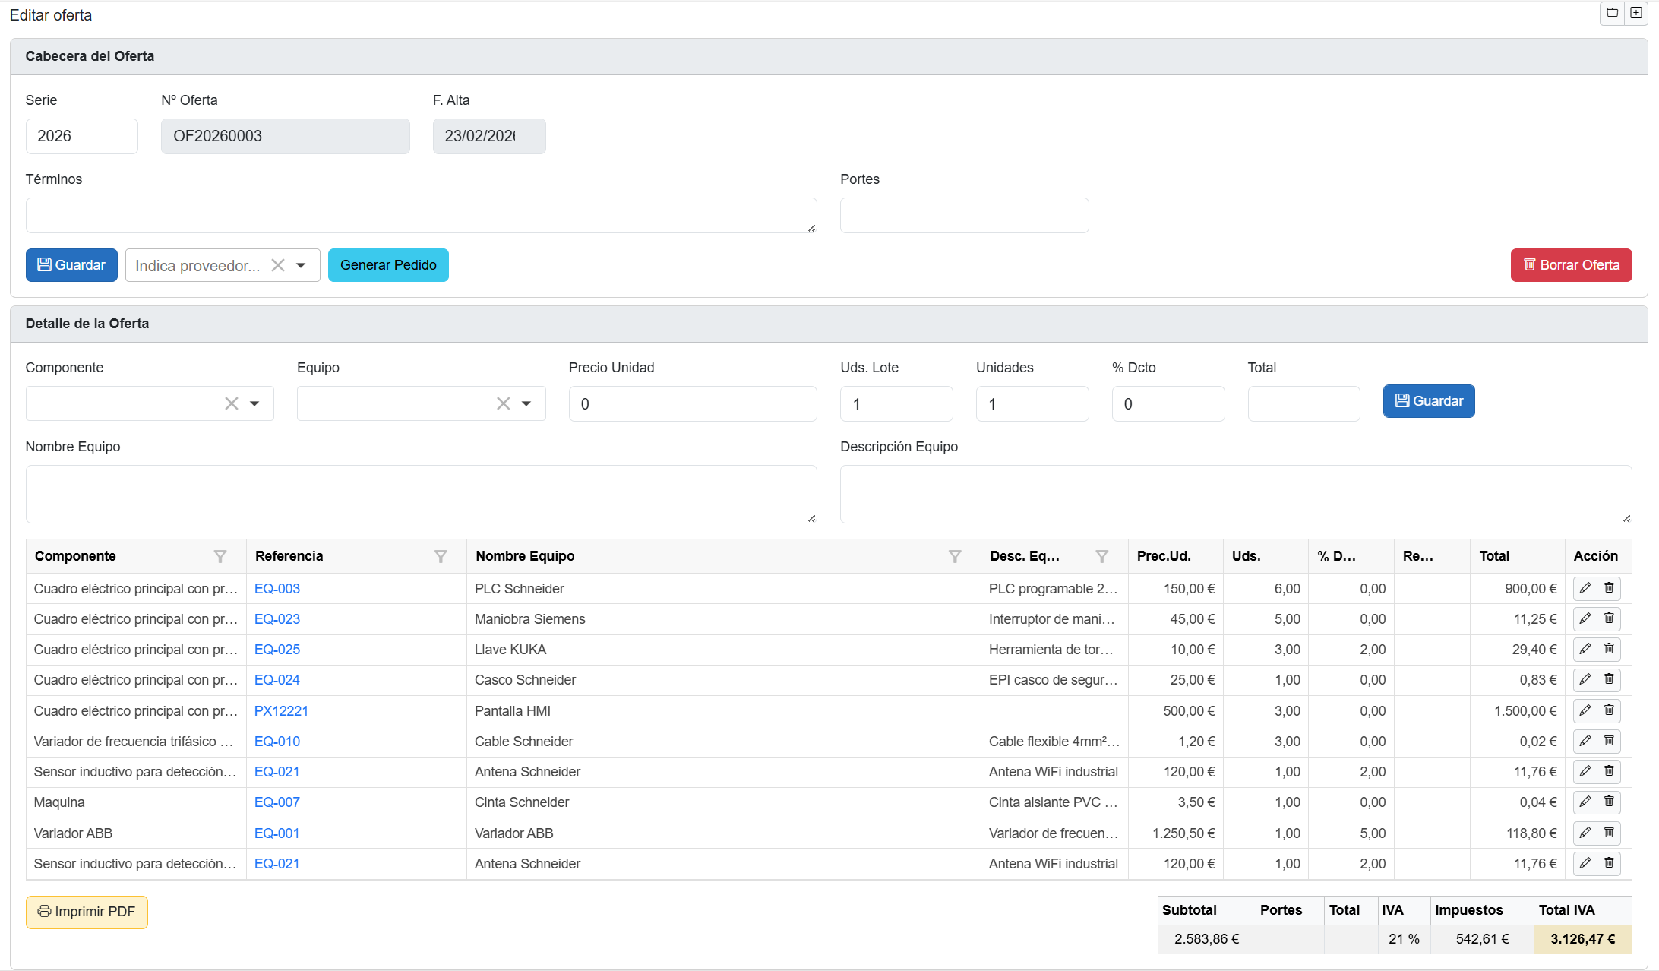Image resolution: width=1659 pixels, height=971 pixels.
Task: Open the EQ-003 reference link
Action: pyautogui.click(x=277, y=589)
